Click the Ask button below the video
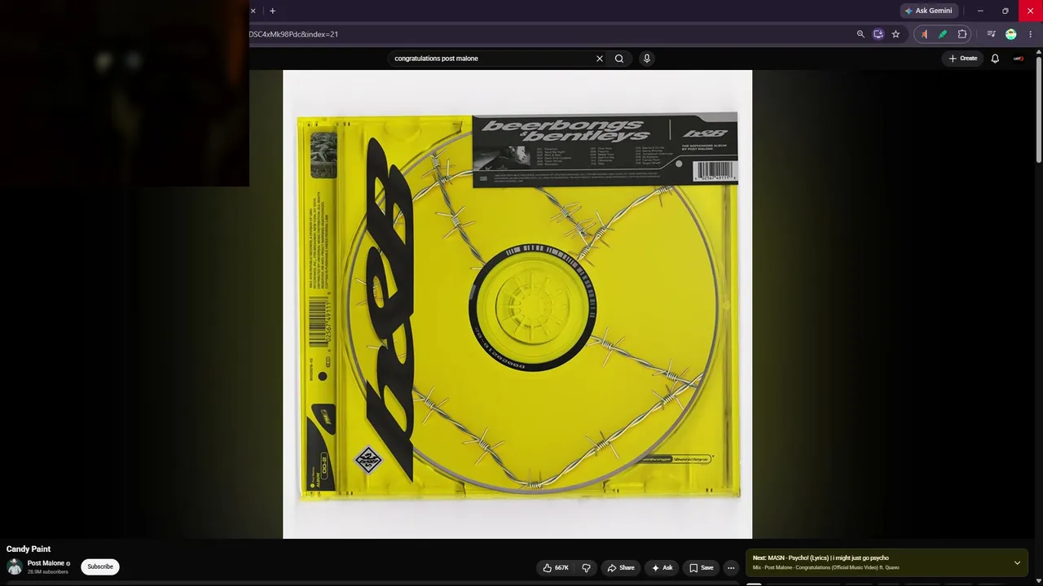 click(x=662, y=568)
